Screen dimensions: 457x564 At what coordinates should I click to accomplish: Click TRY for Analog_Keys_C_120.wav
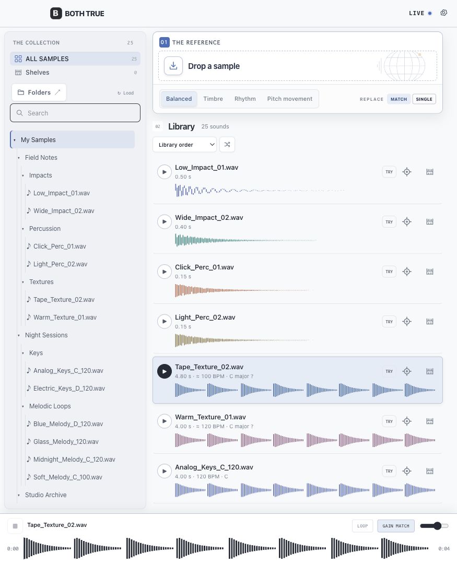[x=389, y=471]
